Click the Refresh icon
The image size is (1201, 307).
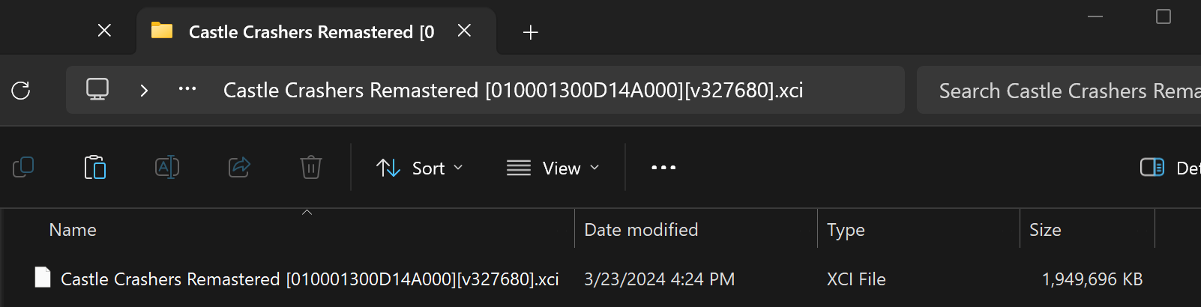coord(21,91)
